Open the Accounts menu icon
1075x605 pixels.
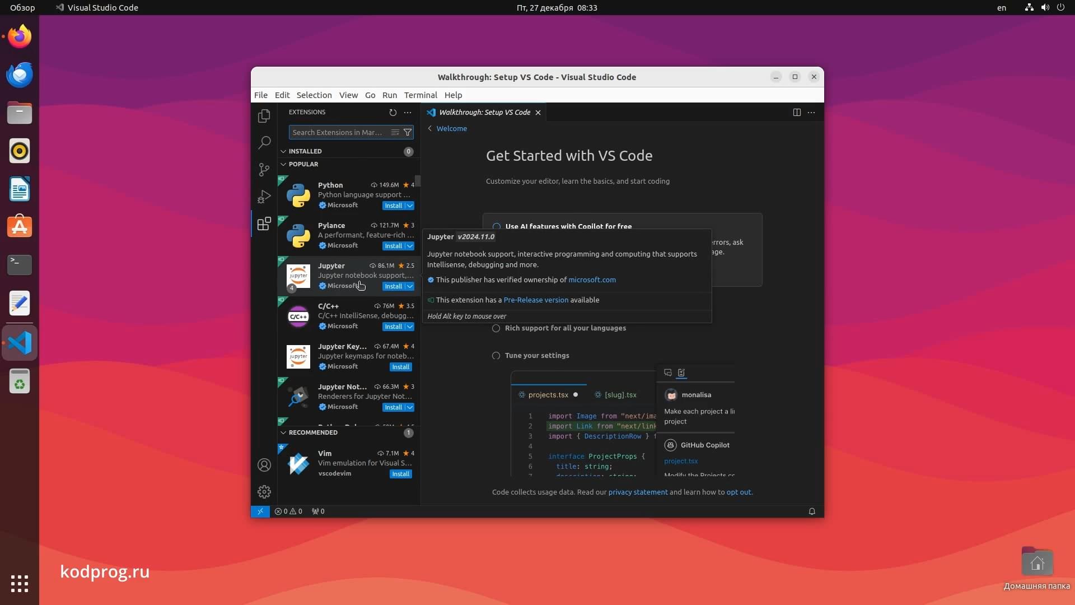coord(264,465)
